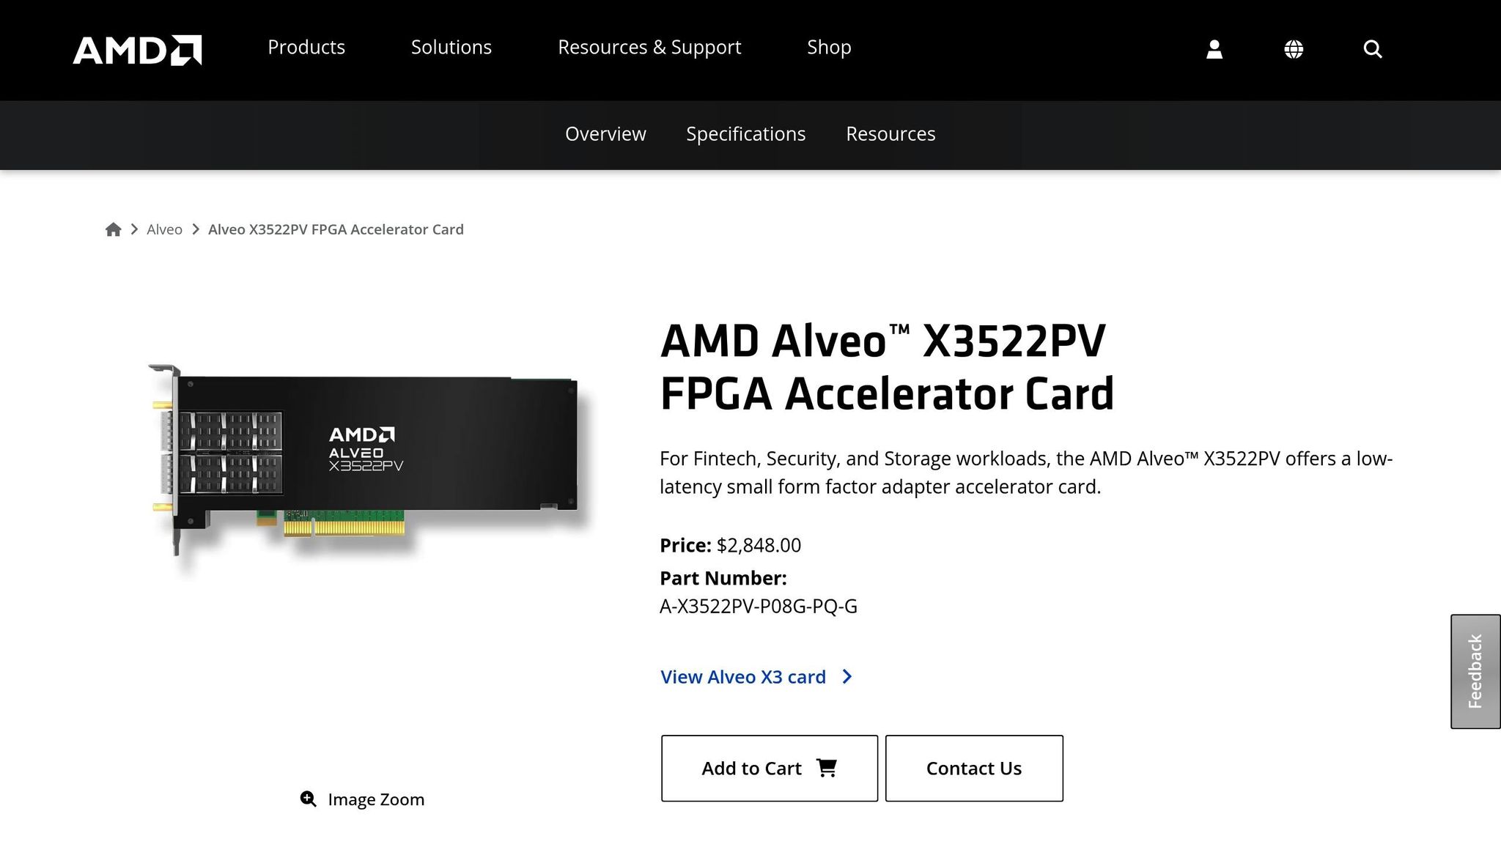Click the home icon in the breadcrumb
Viewport: 1501px width, 844px height.
pyautogui.click(x=114, y=229)
